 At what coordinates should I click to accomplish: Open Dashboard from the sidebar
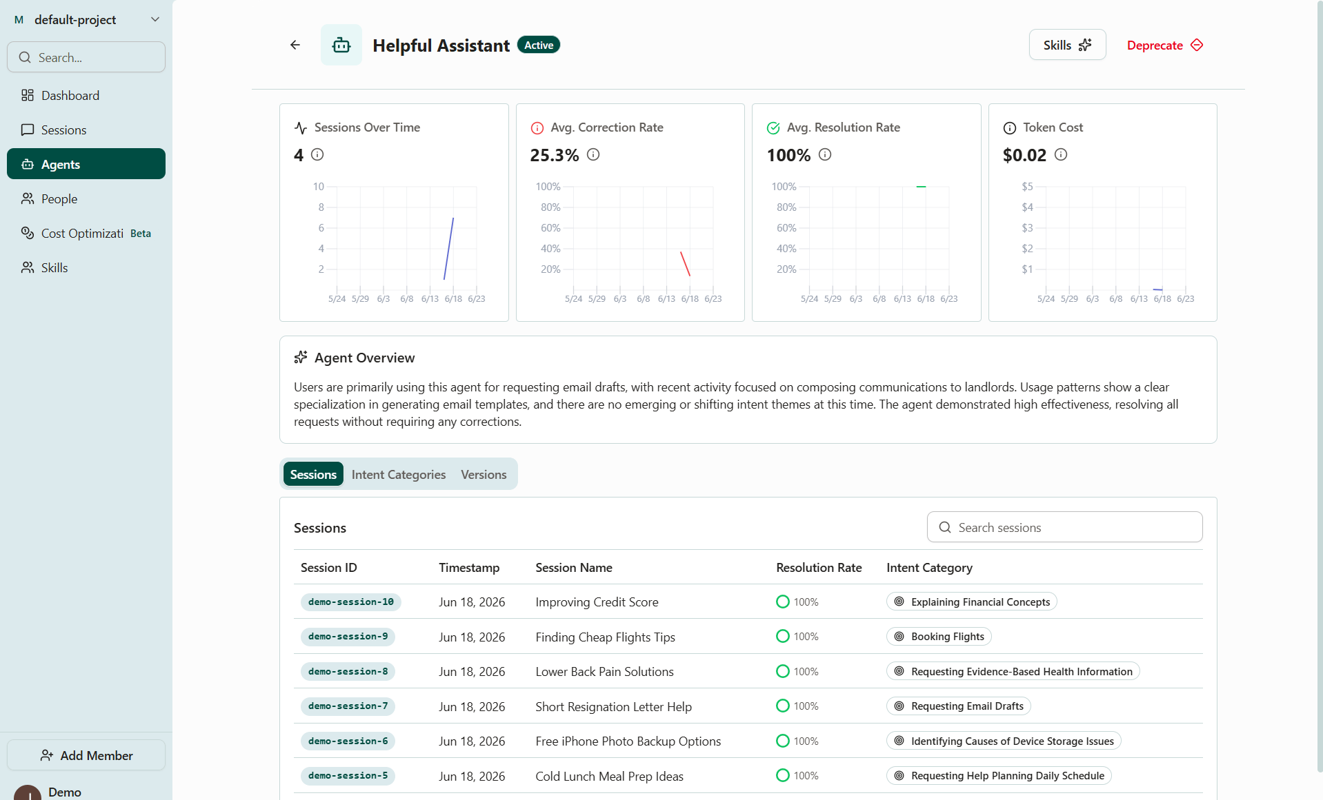[86, 95]
